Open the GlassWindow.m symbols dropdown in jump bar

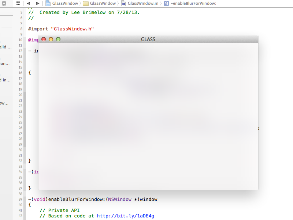(x=143, y=3)
